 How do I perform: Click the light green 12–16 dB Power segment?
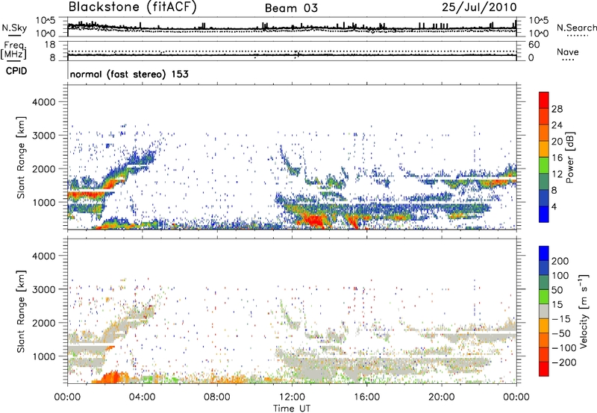click(544, 165)
